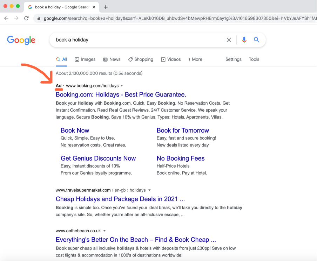The height and width of the screenshot is (261, 317).
Task: Start voice search with microphone icon
Action: tap(244, 40)
